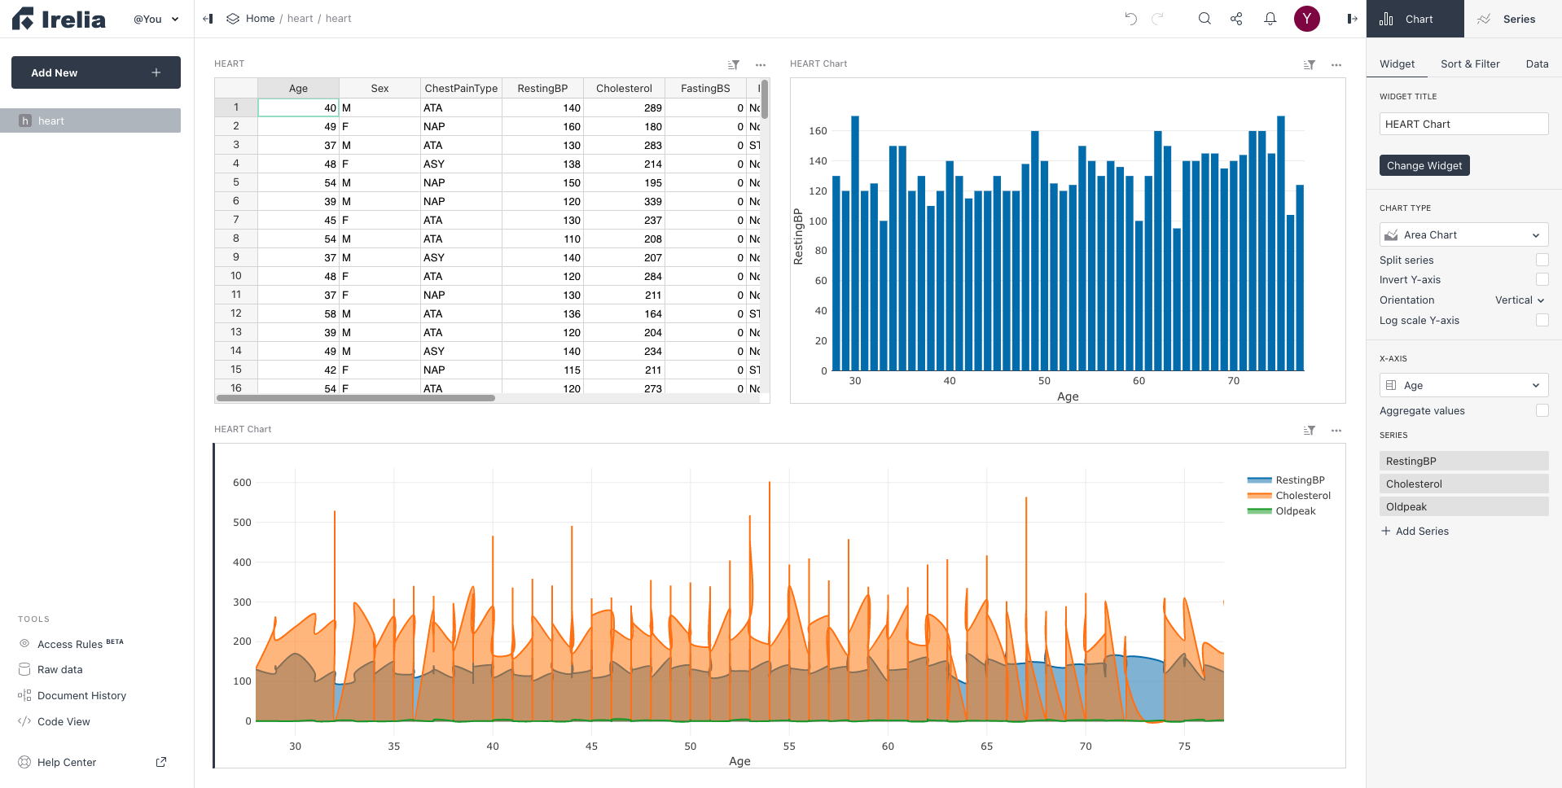Open sort and filter icon for HEART table
Screen dimensions: 1562x788
pyautogui.click(x=734, y=64)
